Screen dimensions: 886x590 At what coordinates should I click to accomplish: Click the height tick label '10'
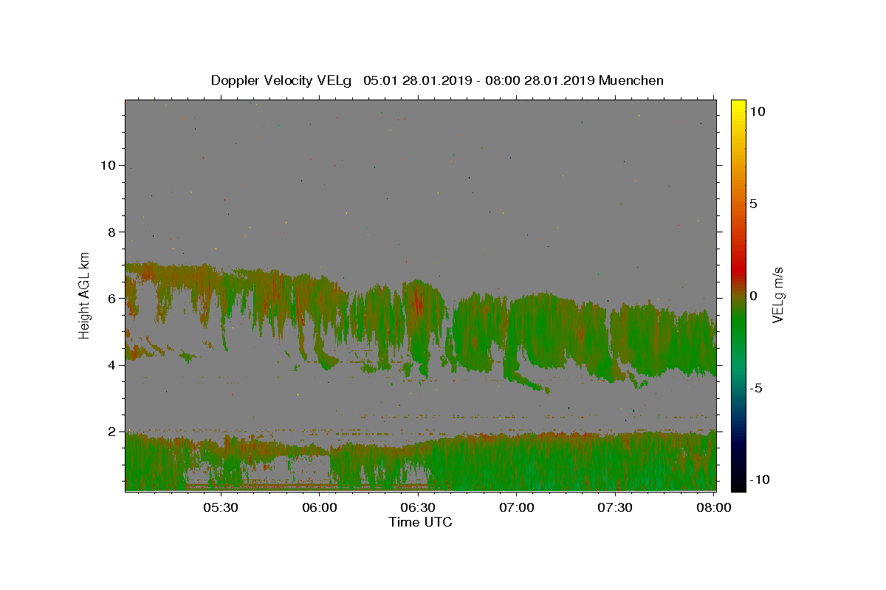point(108,165)
